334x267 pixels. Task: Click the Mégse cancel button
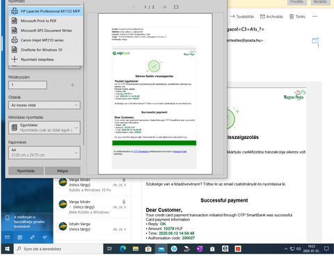[63, 171]
